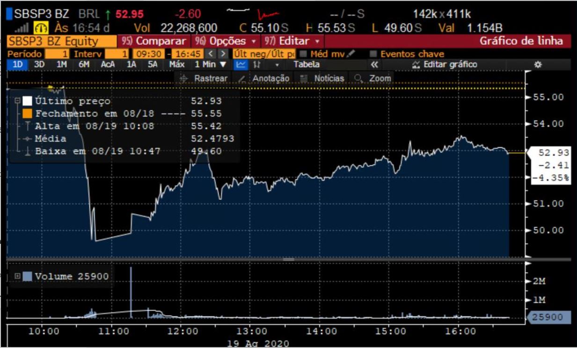Viewport: 577px width, 348px height.
Task: Click the Comparar button
Action: coord(155,41)
